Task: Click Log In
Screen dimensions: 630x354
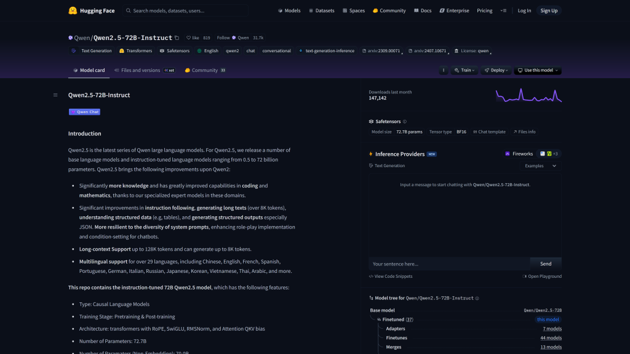Action: pyautogui.click(x=524, y=11)
